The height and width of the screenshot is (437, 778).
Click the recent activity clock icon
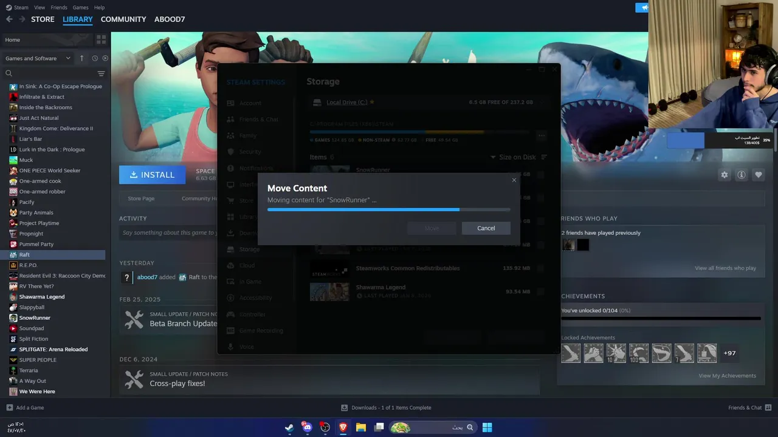point(95,58)
